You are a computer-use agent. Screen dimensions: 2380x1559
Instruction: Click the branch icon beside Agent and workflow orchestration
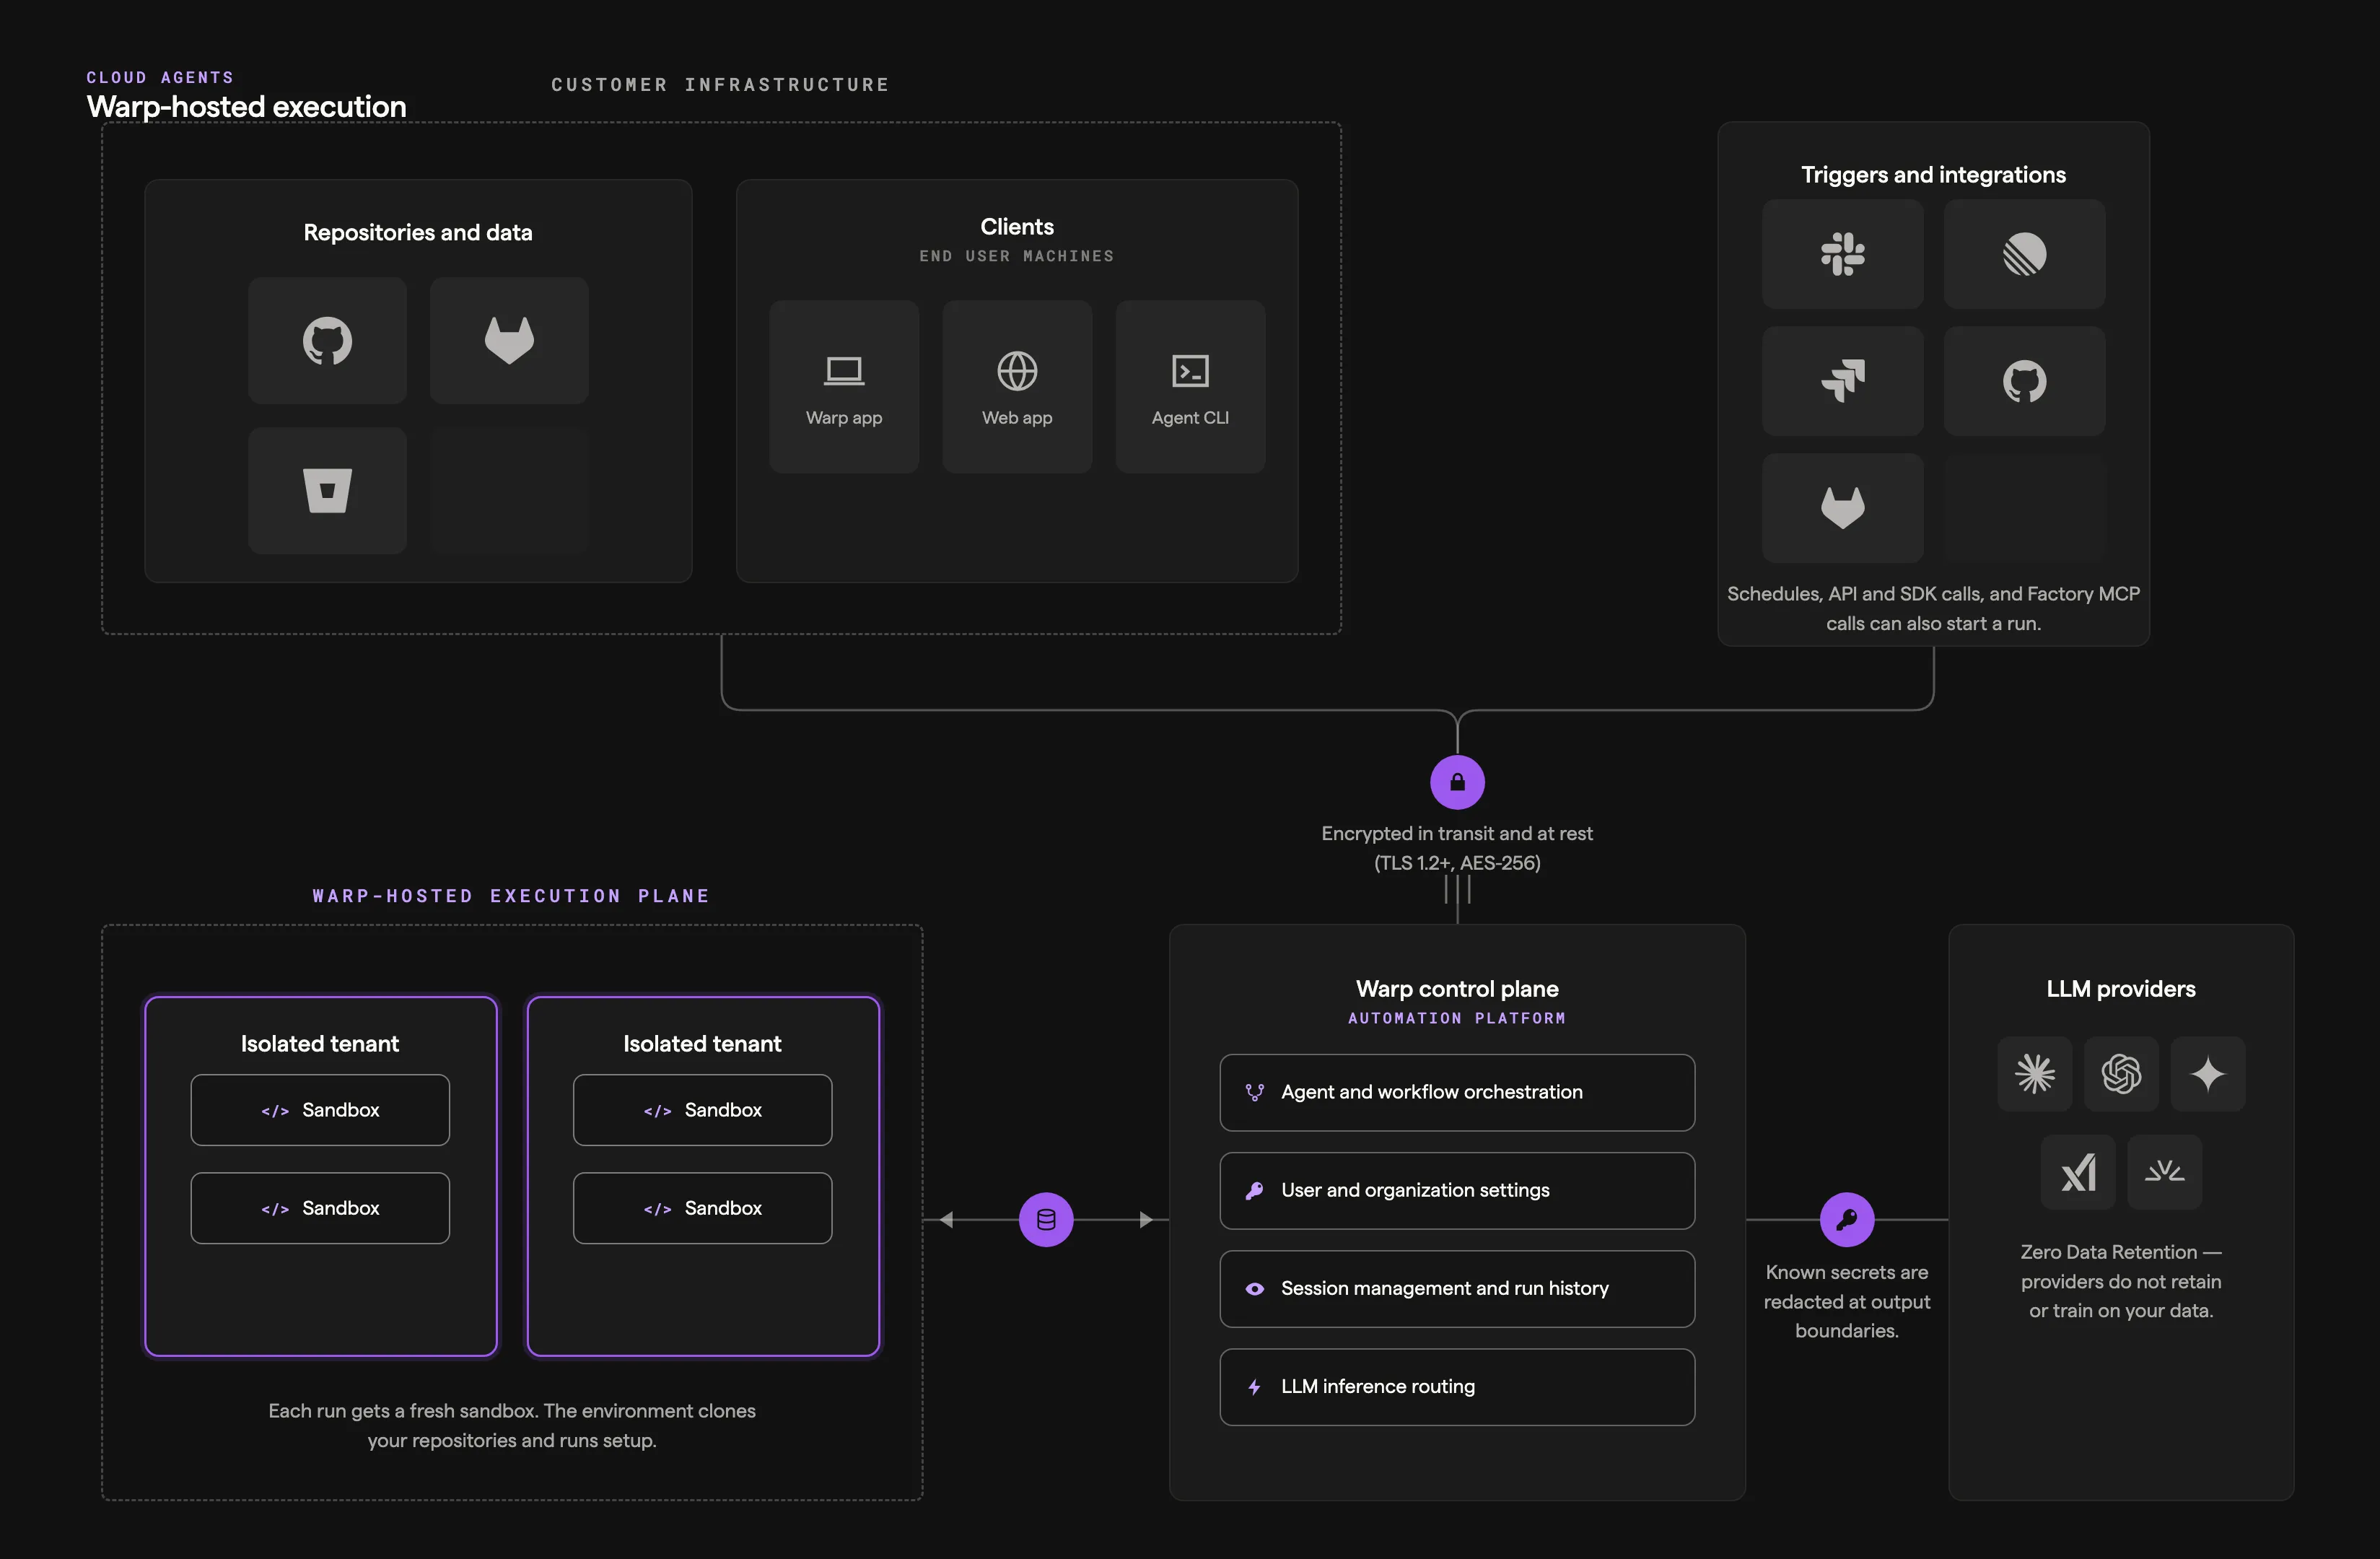pyautogui.click(x=1254, y=1092)
